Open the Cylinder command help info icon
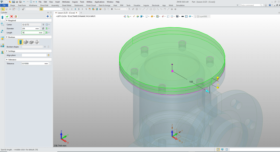The height and width of the screenshot is (152, 280). (47, 16)
